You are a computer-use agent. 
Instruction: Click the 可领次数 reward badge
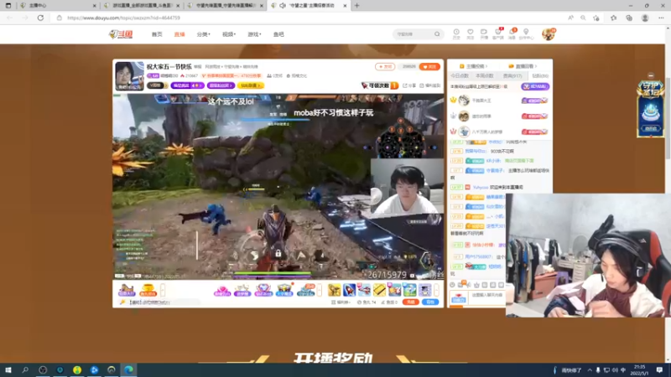[x=380, y=85]
